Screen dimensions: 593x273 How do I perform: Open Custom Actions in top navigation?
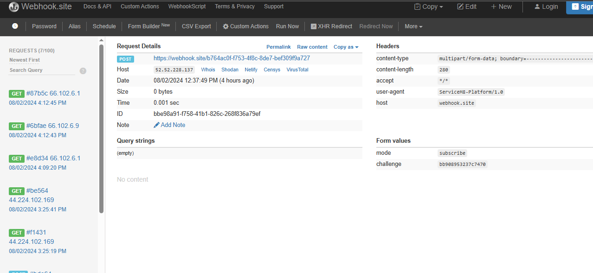tap(140, 6)
